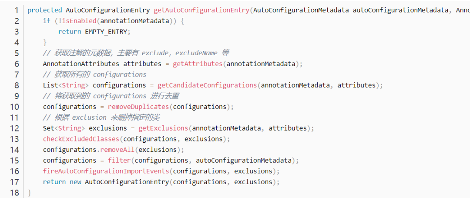Click the getExclusions method call
The width and height of the screenshot is (470, 198).
tap(163, 128)
